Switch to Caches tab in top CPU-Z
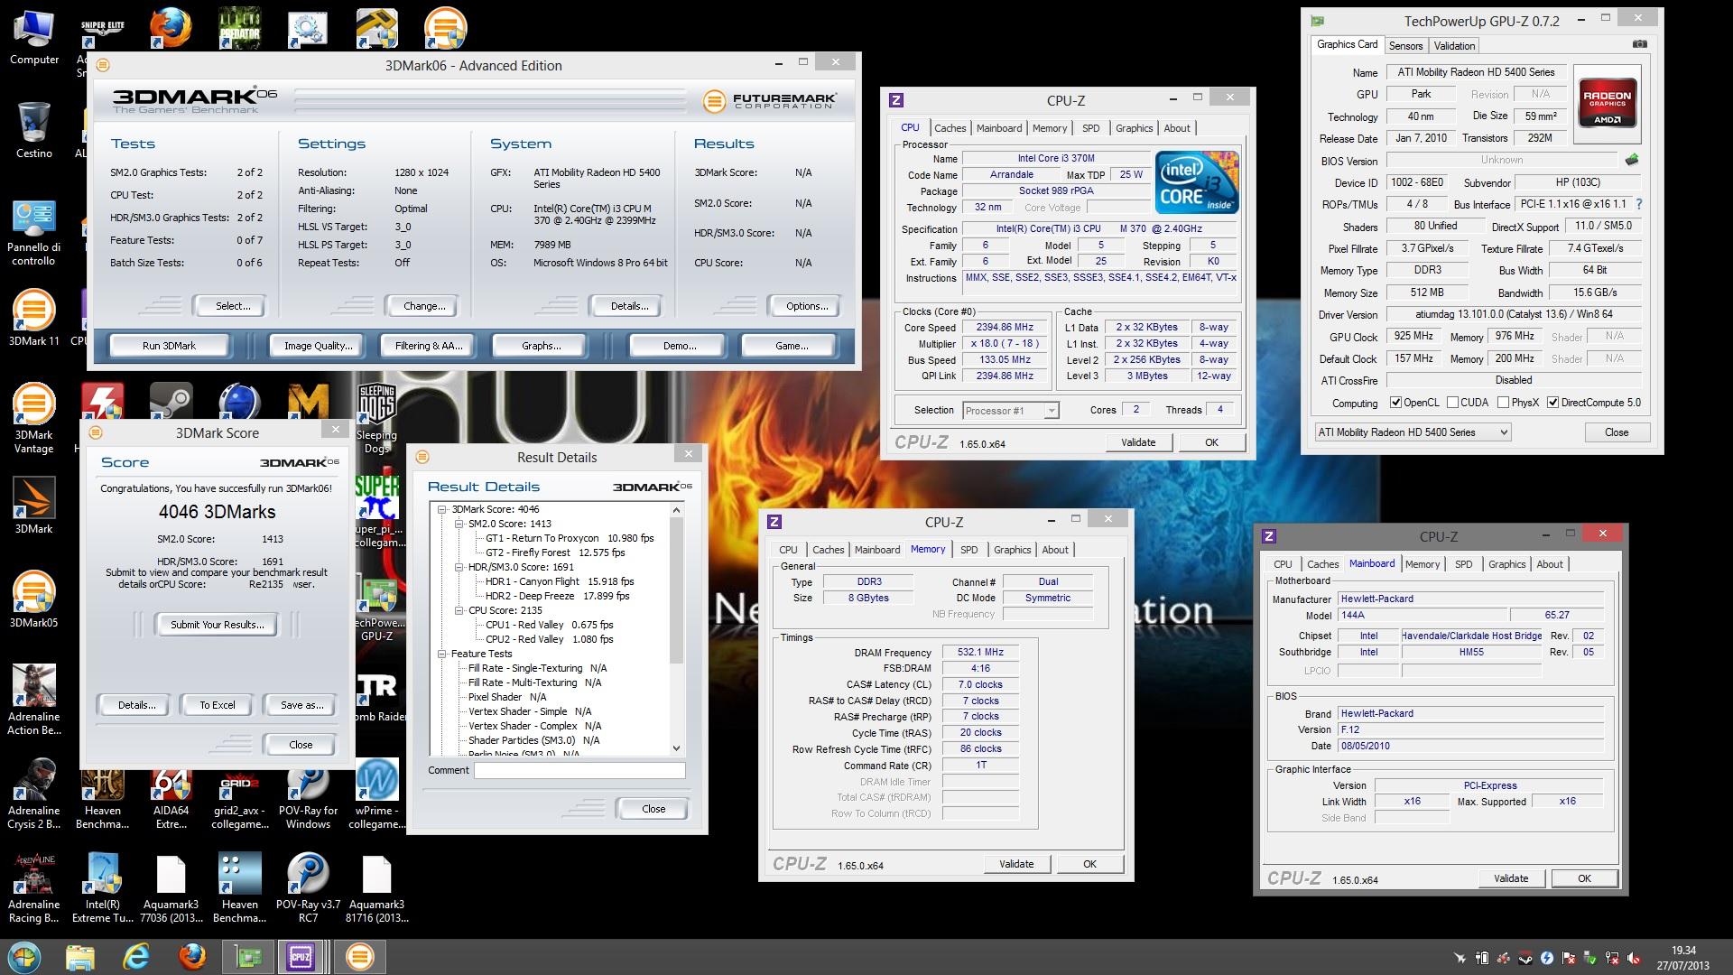The width and height of the screenshot is (1733, 975). (x=950, y=128)
